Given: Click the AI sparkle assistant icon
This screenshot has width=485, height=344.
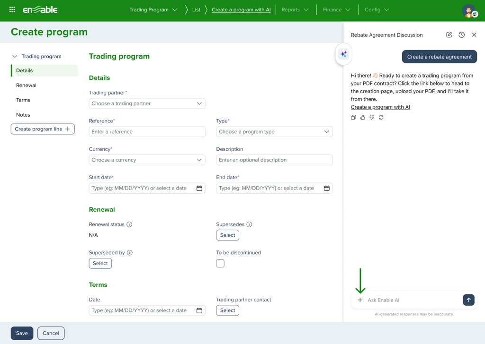Looking at the screenshot, I should 343,54.
